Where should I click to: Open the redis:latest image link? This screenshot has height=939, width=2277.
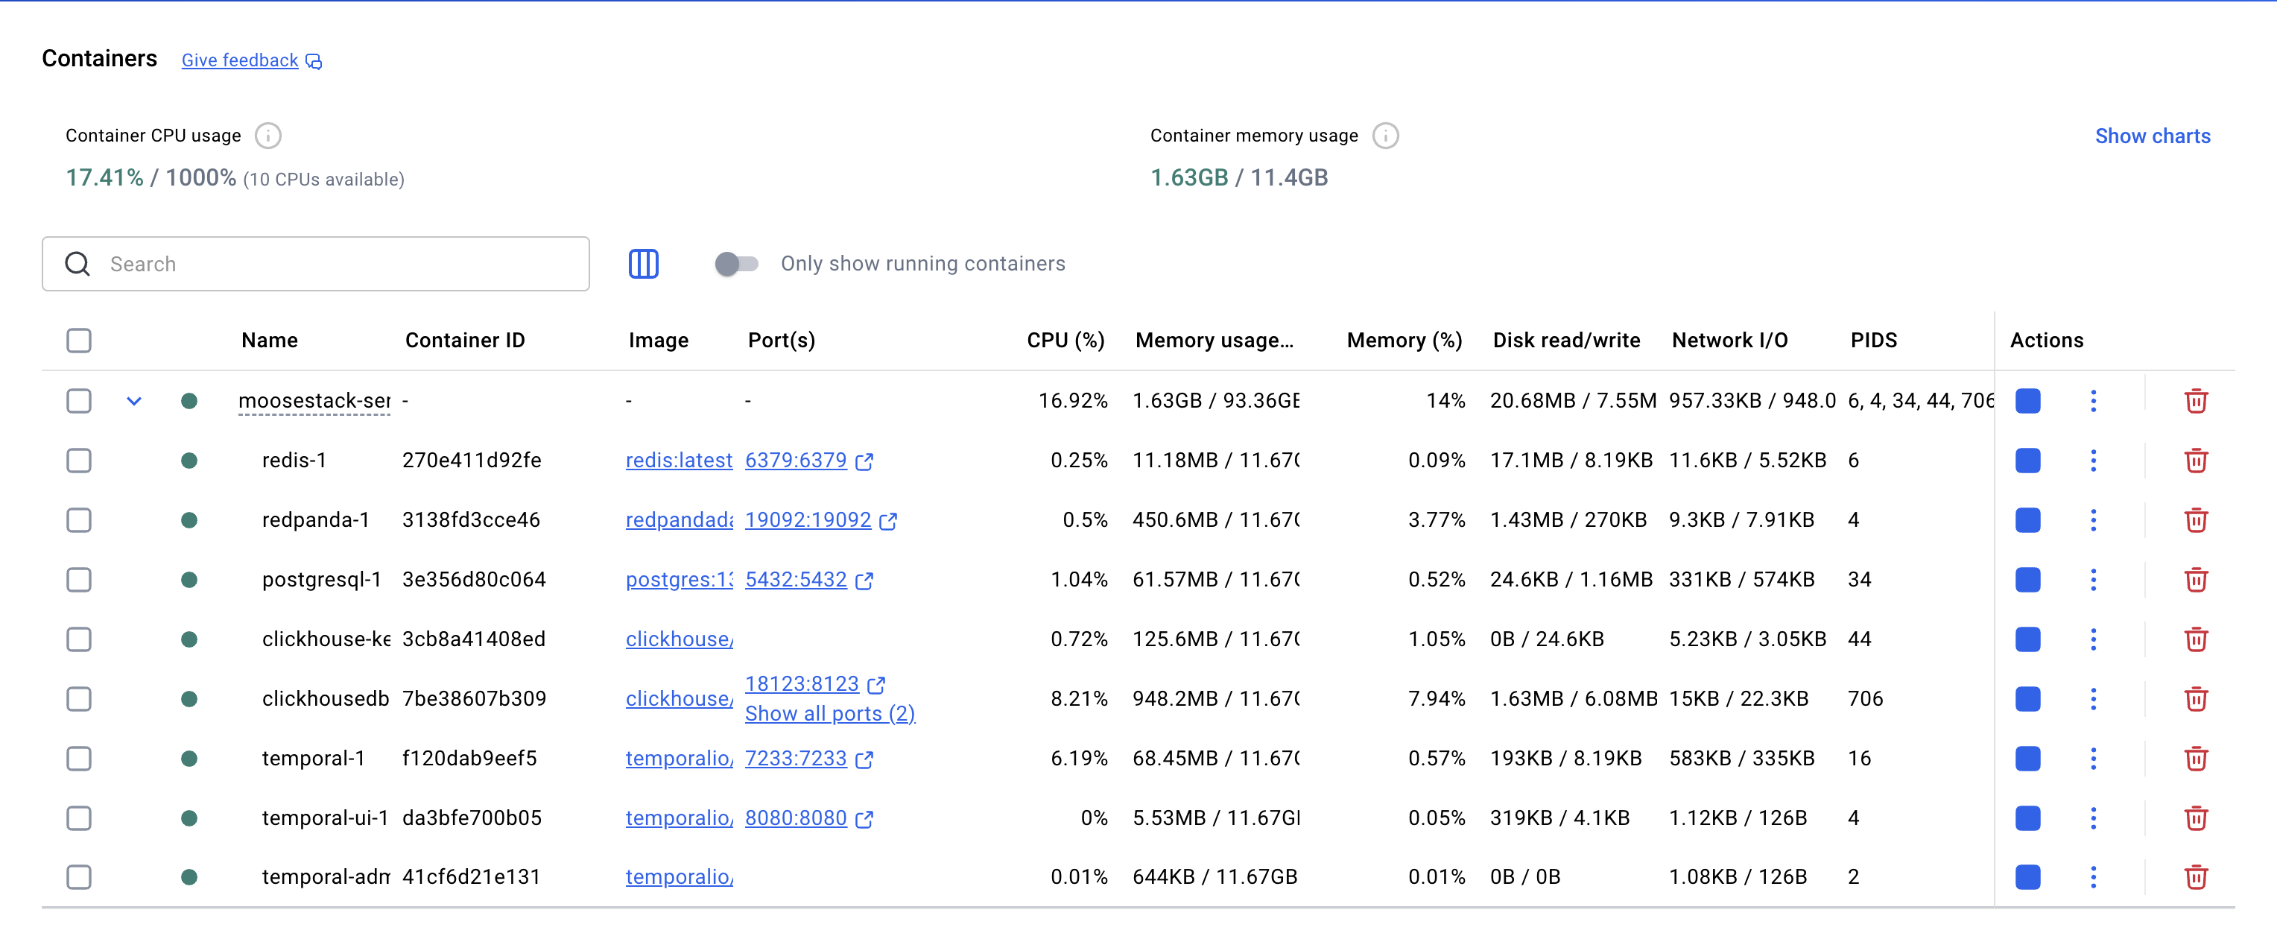tap(679, 461)
